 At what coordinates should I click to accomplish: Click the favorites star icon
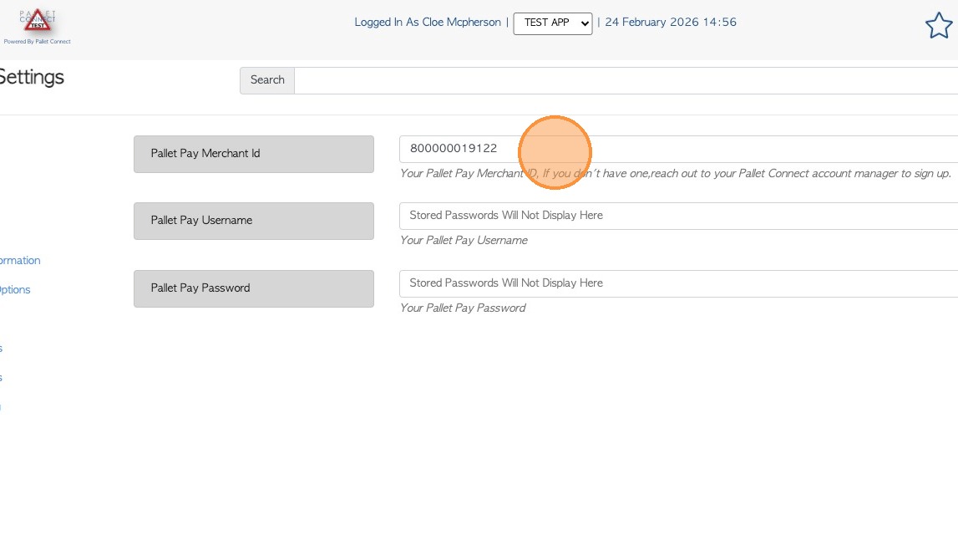939,26
